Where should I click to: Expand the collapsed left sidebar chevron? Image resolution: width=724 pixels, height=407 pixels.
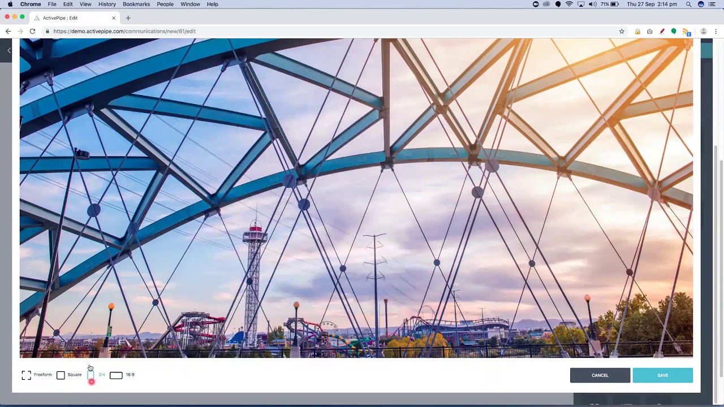click(x=9, y=51)
